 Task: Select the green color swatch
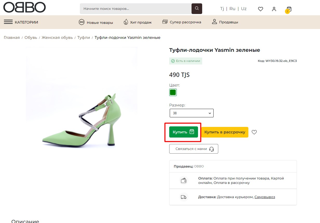173,92
